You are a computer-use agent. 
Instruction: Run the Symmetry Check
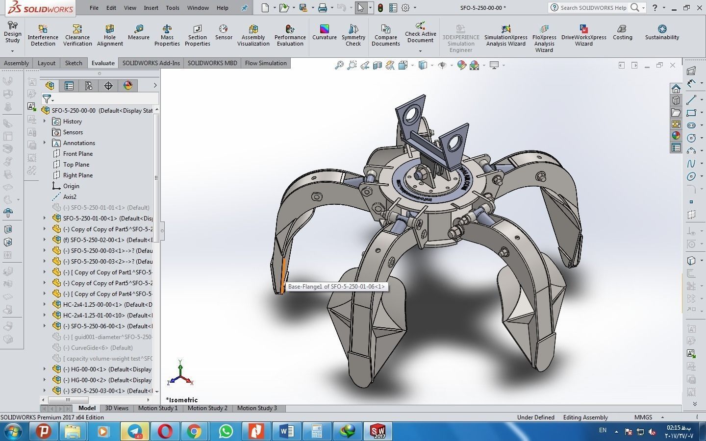tap(353, 35)
